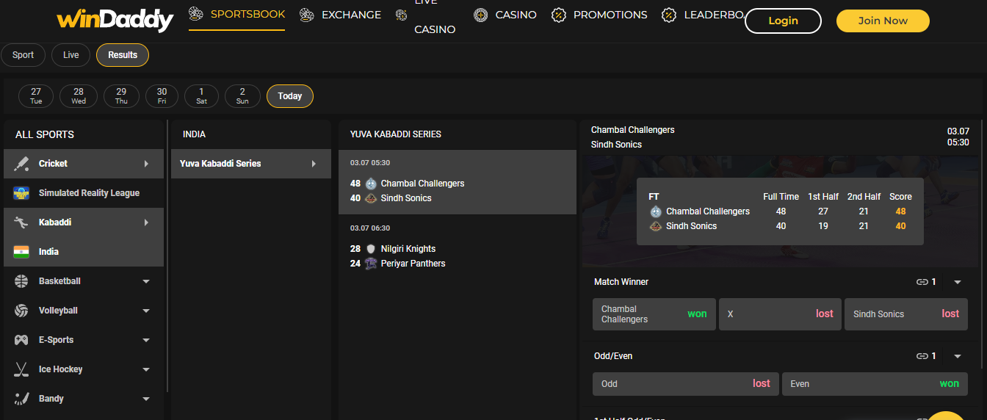Click the Login button
Viewport: 987px width, 420px height.
point(783,21)
